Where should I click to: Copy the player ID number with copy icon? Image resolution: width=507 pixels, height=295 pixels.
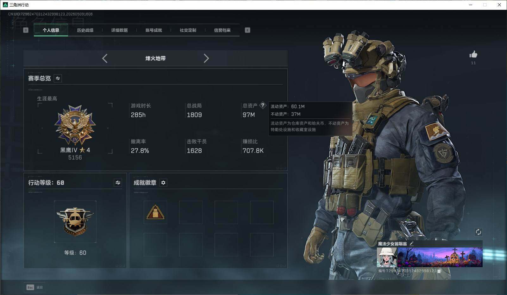439,271
